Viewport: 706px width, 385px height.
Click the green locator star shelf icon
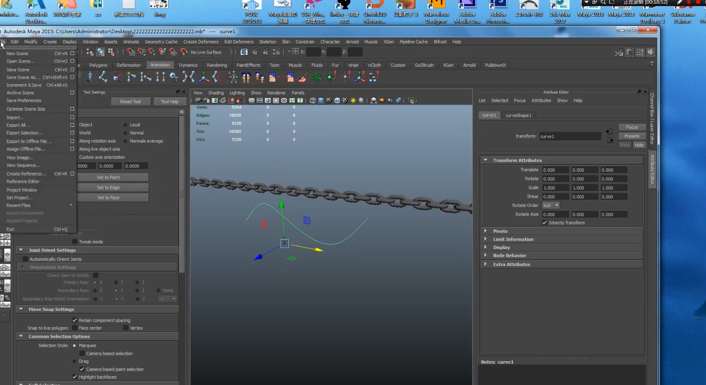coord(317,77)
